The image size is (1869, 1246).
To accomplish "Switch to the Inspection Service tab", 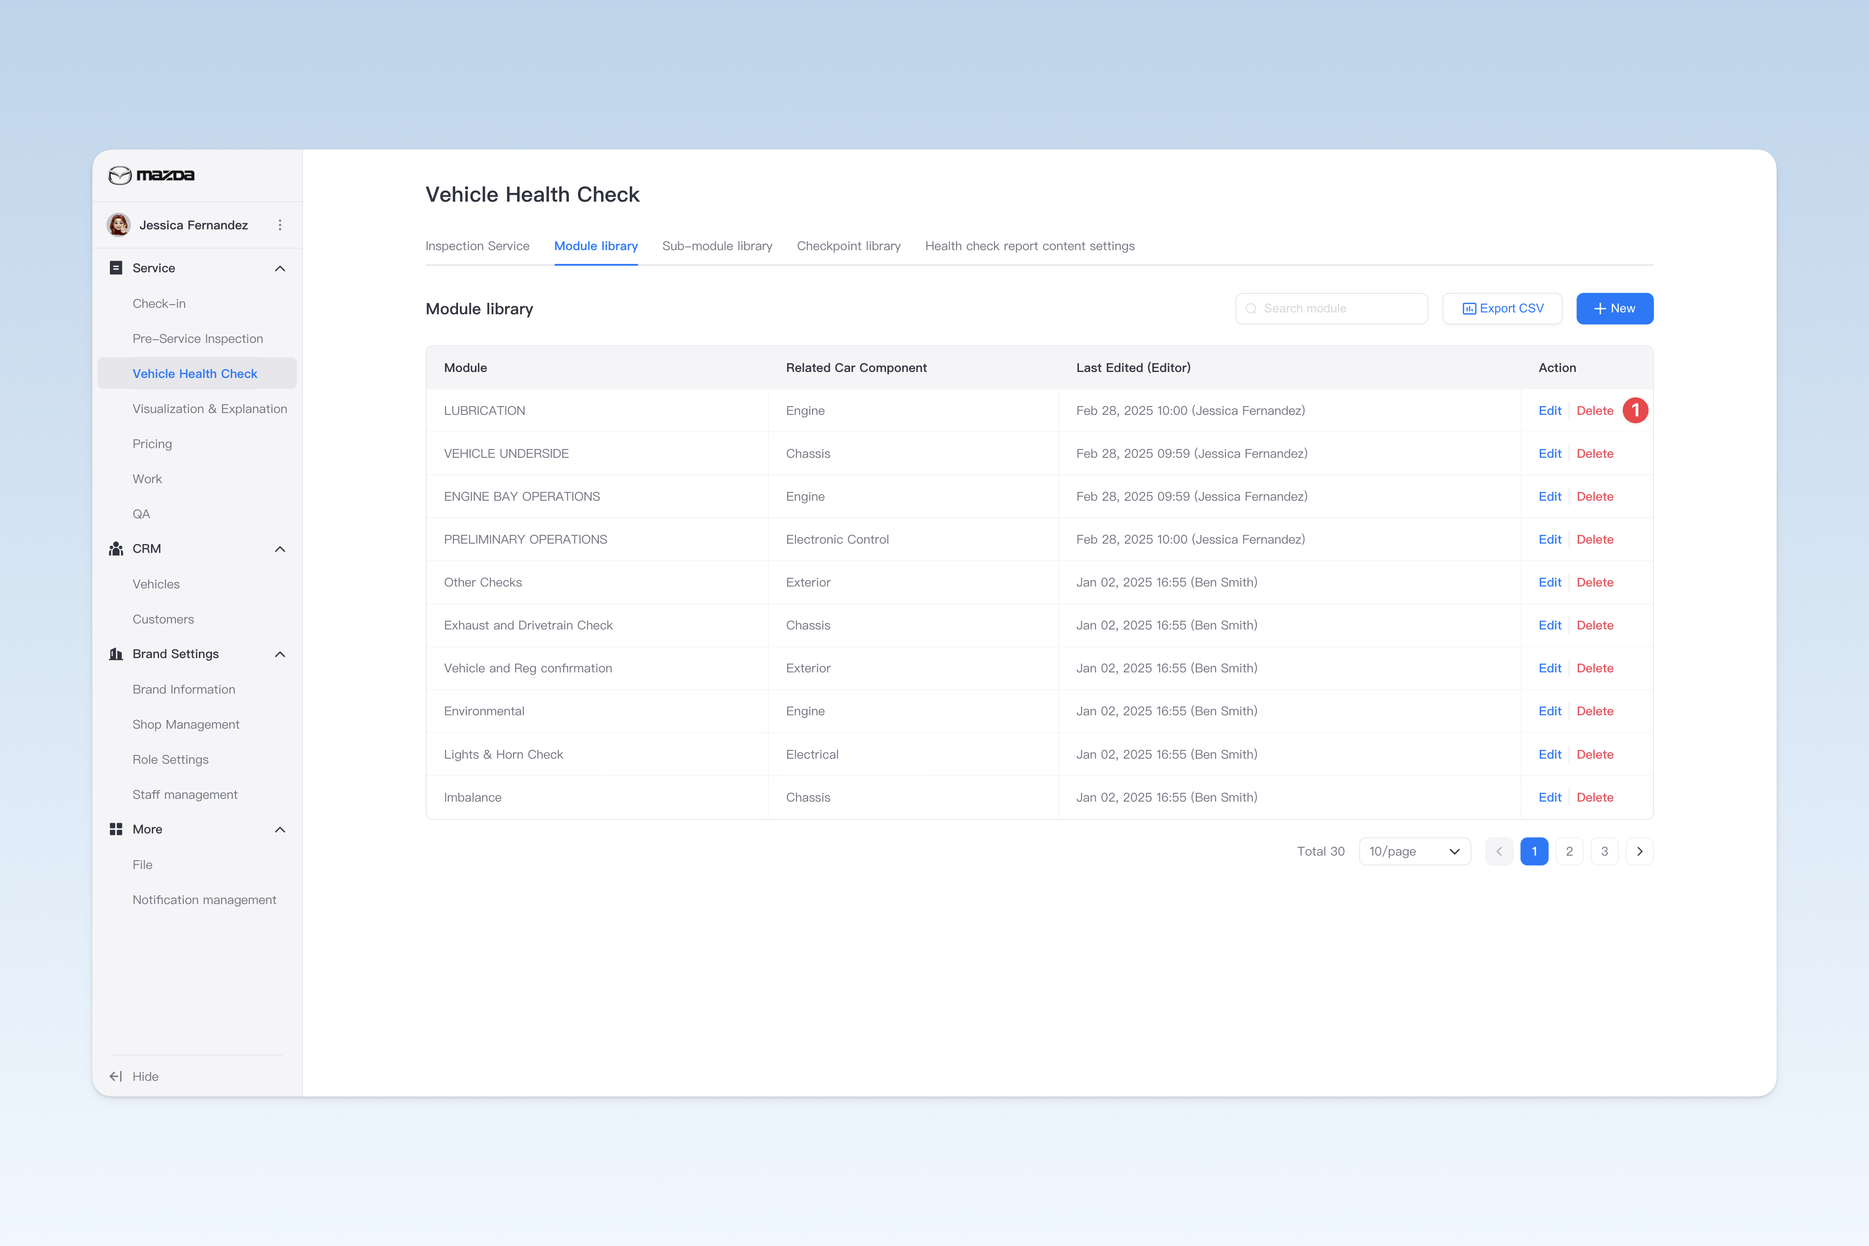I will coord(477,246).
